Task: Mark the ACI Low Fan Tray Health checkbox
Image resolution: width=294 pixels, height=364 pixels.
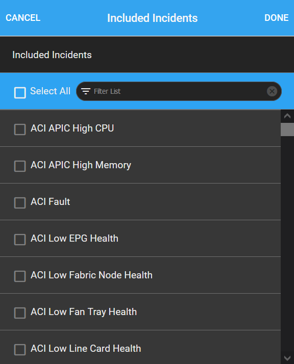Action: coord(20,313)
